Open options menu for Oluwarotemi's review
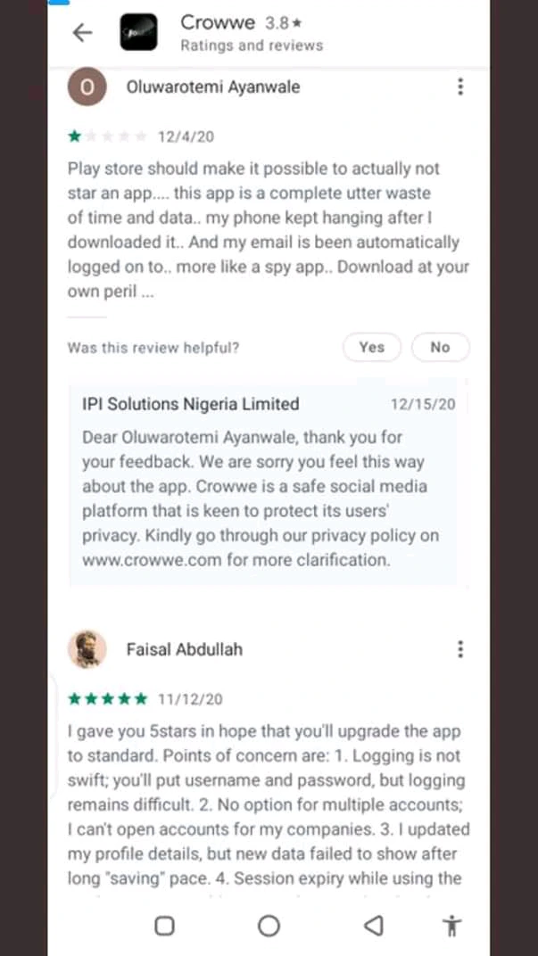Screen dimensions: 538x956 [459, 87]
